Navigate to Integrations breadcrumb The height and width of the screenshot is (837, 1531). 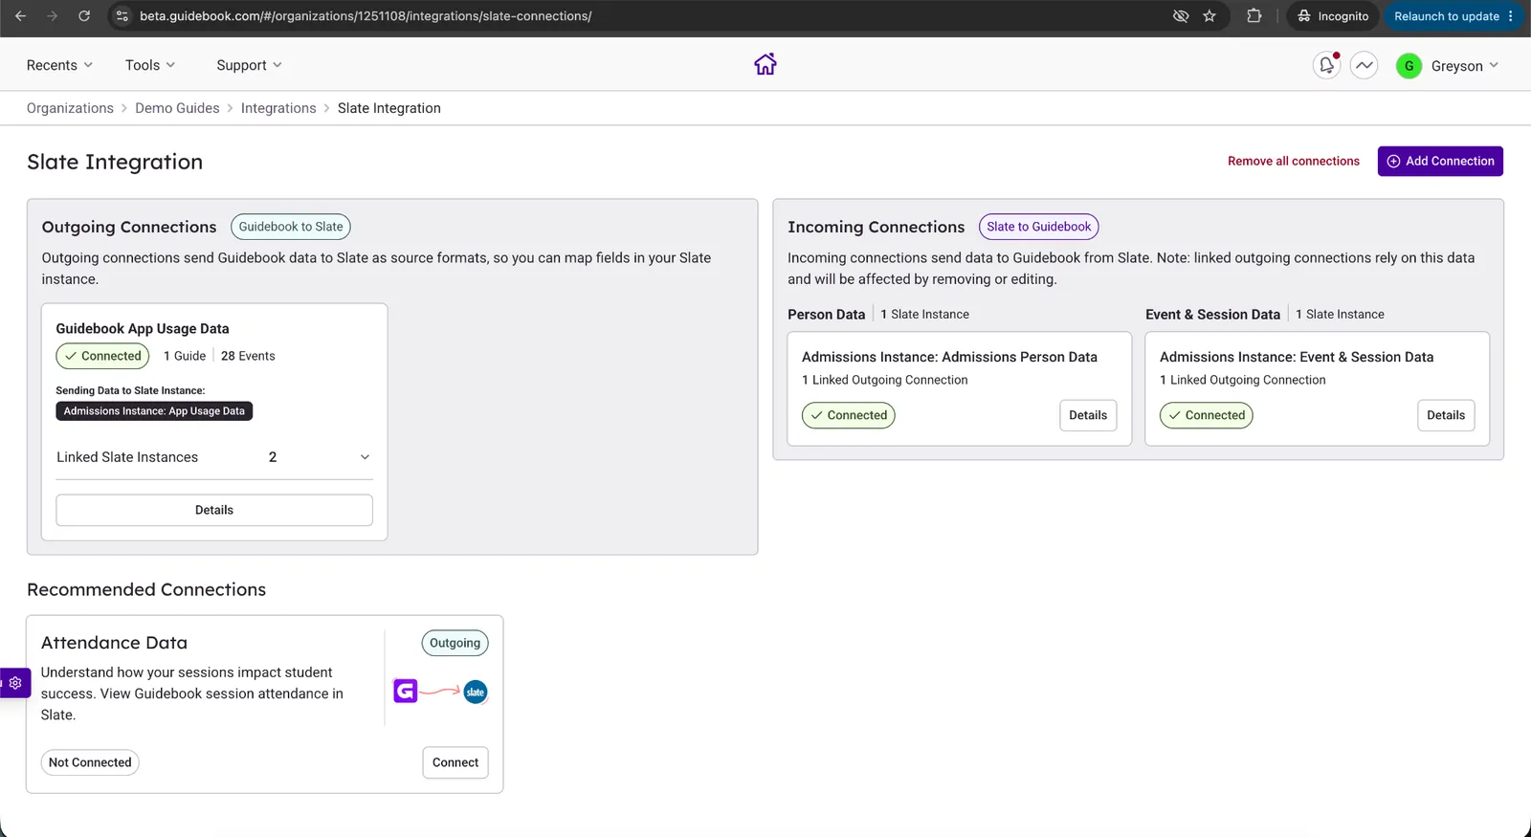tap(278, 108)
